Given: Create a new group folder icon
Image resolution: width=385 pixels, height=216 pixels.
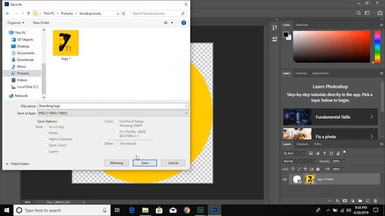Looking at the screenshot, I should point(360,201).
